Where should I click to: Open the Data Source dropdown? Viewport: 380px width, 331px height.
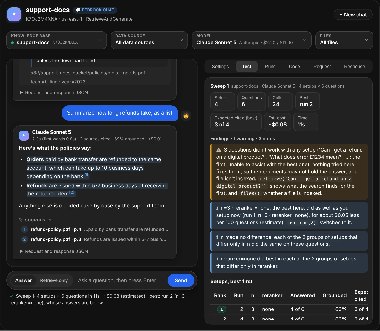point(149,40)
